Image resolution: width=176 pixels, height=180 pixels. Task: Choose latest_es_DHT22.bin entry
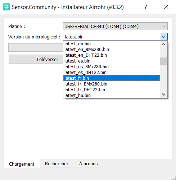[x=112, y=73]
